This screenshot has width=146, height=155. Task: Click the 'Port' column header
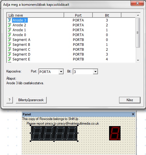(78, 15)
